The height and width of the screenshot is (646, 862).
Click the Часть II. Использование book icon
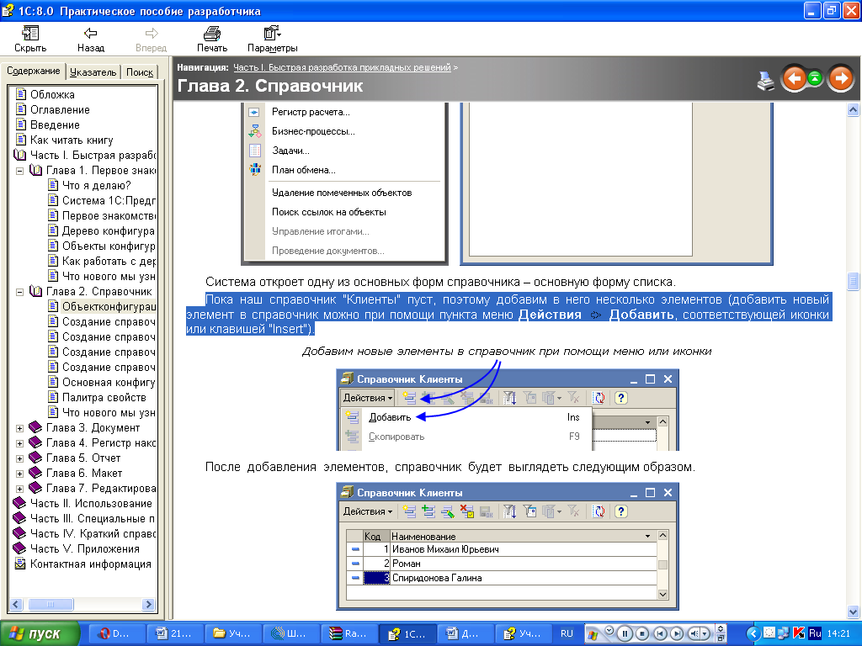(x=19, y=503)
